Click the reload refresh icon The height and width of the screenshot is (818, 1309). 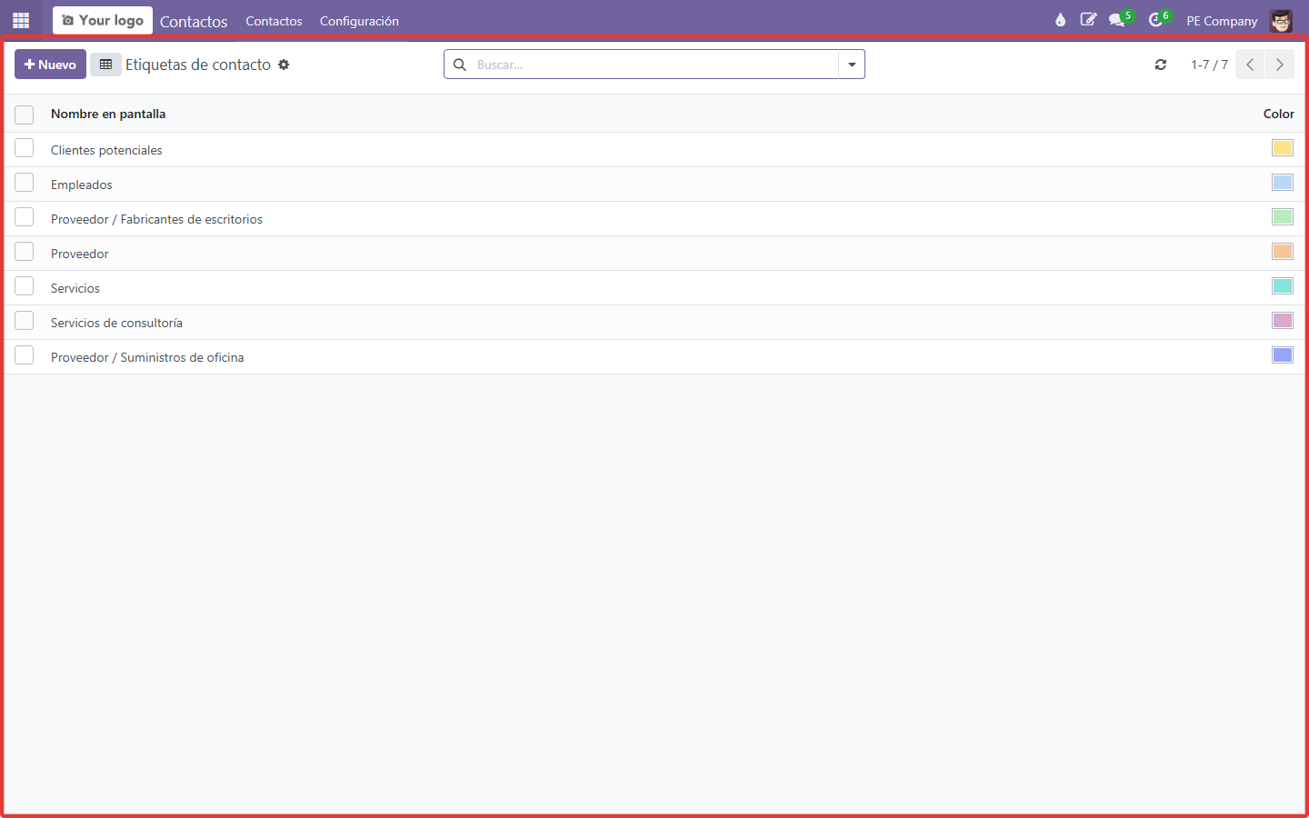click(x=1161, y=65)
